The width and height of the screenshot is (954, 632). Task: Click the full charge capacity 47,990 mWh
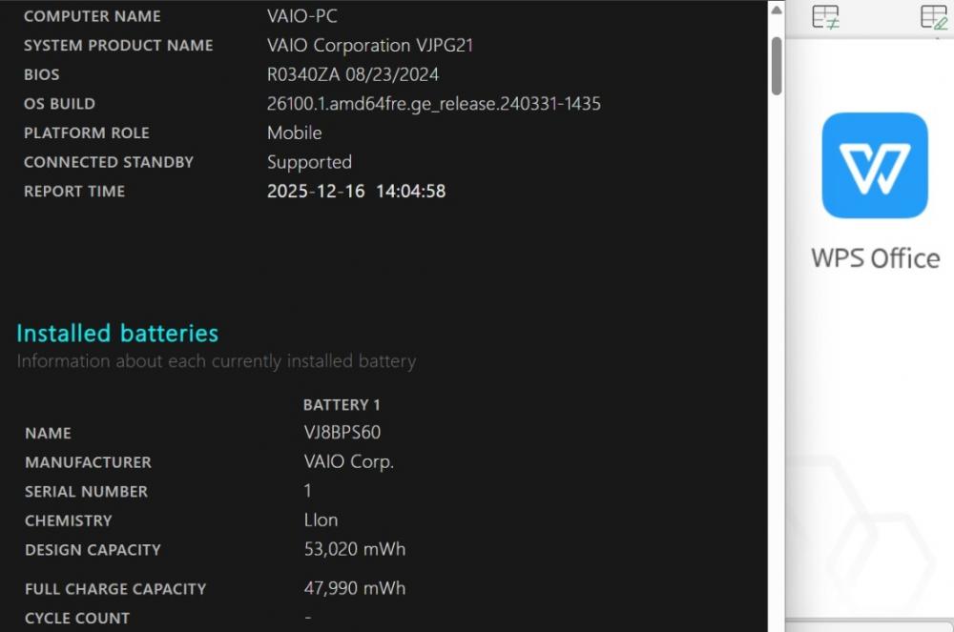point(354,588)
